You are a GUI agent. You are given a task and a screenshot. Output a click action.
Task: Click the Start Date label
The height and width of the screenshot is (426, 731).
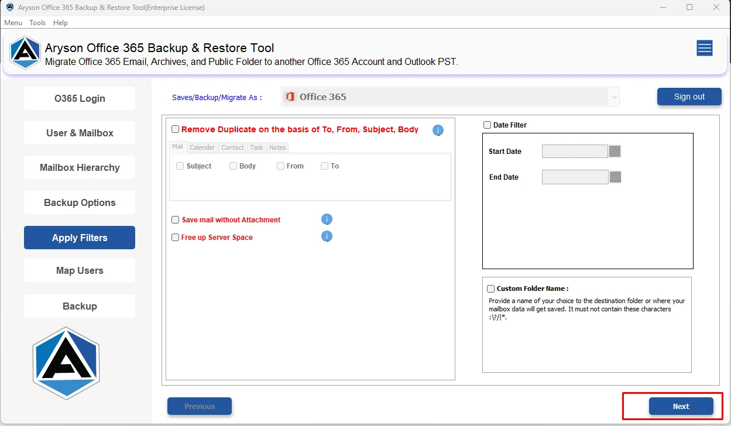[x=505, y=152]
